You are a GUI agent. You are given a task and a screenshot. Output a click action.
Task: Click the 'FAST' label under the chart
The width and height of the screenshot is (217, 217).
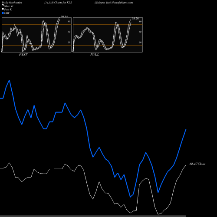click(x=23, y=55)
